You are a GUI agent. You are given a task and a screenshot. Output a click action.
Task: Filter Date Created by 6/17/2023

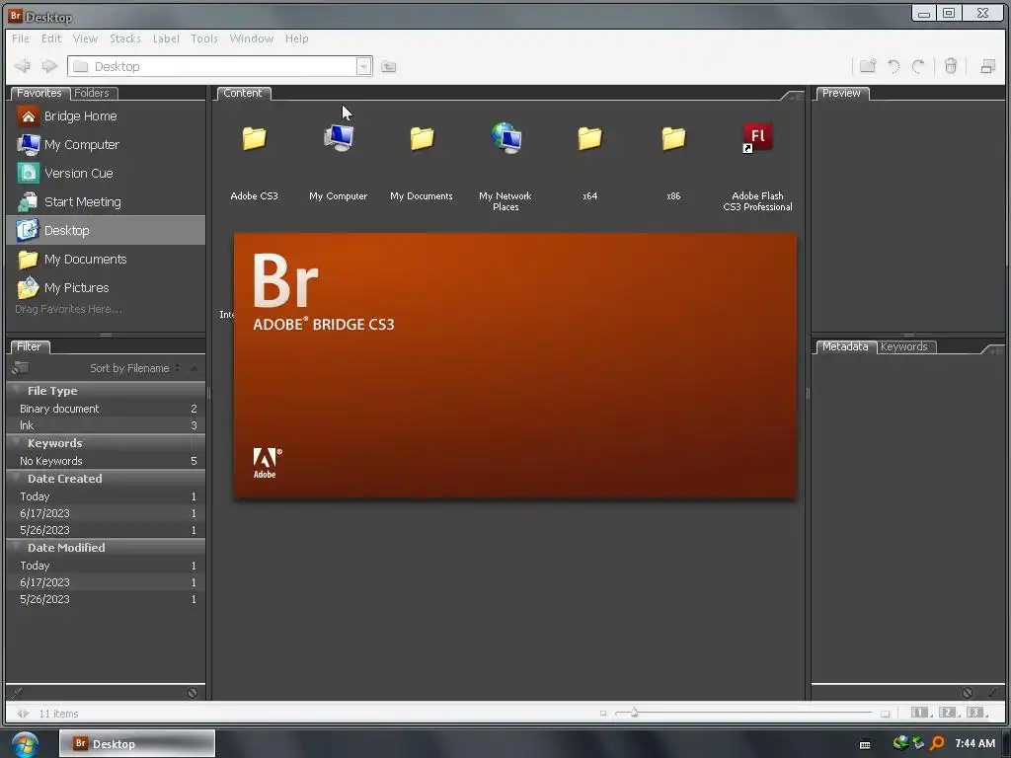coord(106,513)
